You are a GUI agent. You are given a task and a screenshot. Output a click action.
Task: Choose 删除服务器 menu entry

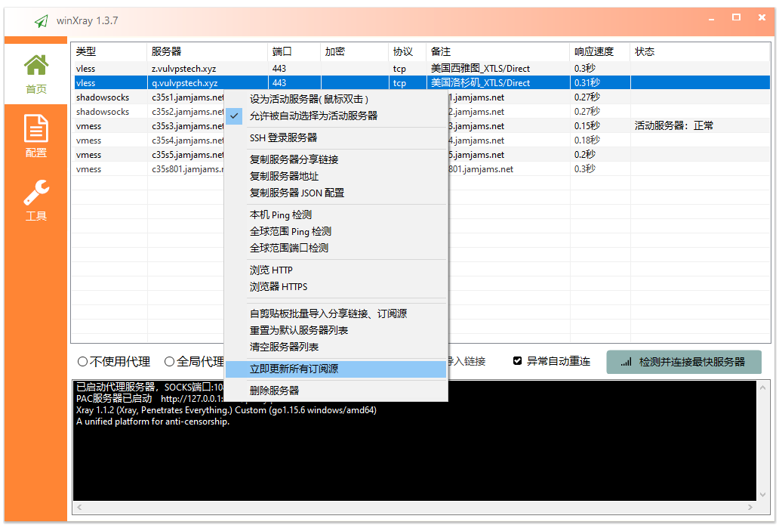coord(337,391)
